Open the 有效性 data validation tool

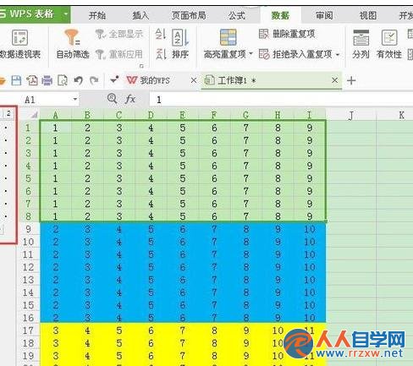389,44
